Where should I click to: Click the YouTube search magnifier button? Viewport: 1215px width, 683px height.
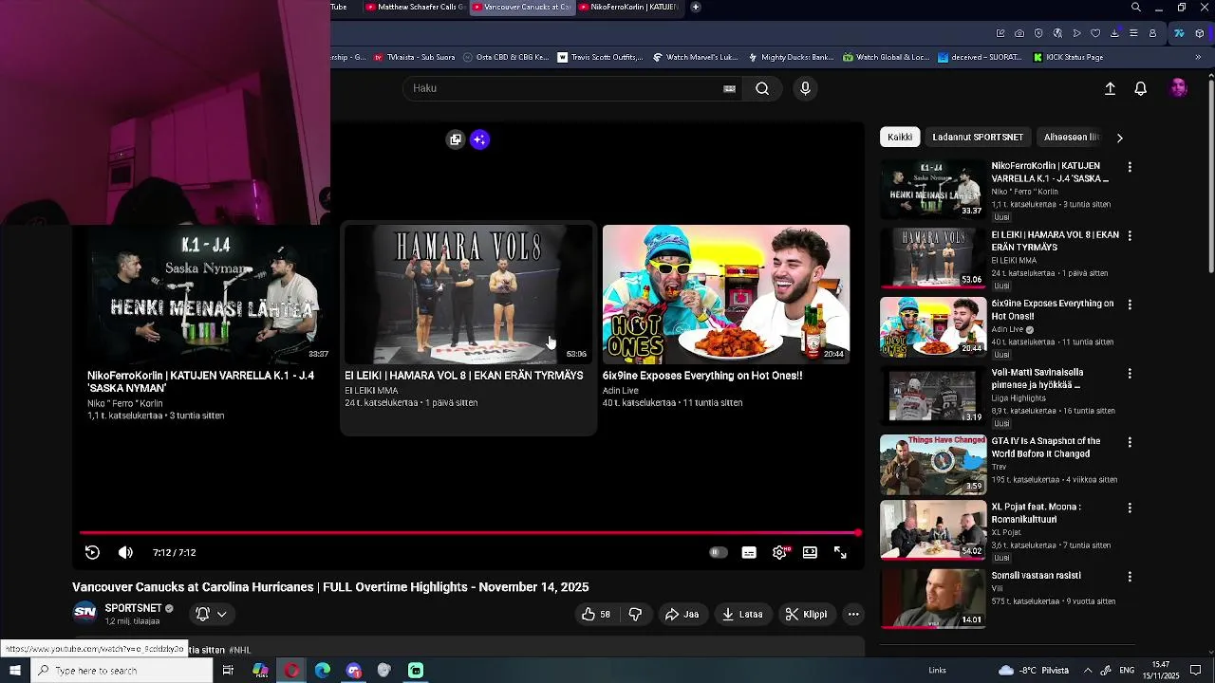click(762, 88)
